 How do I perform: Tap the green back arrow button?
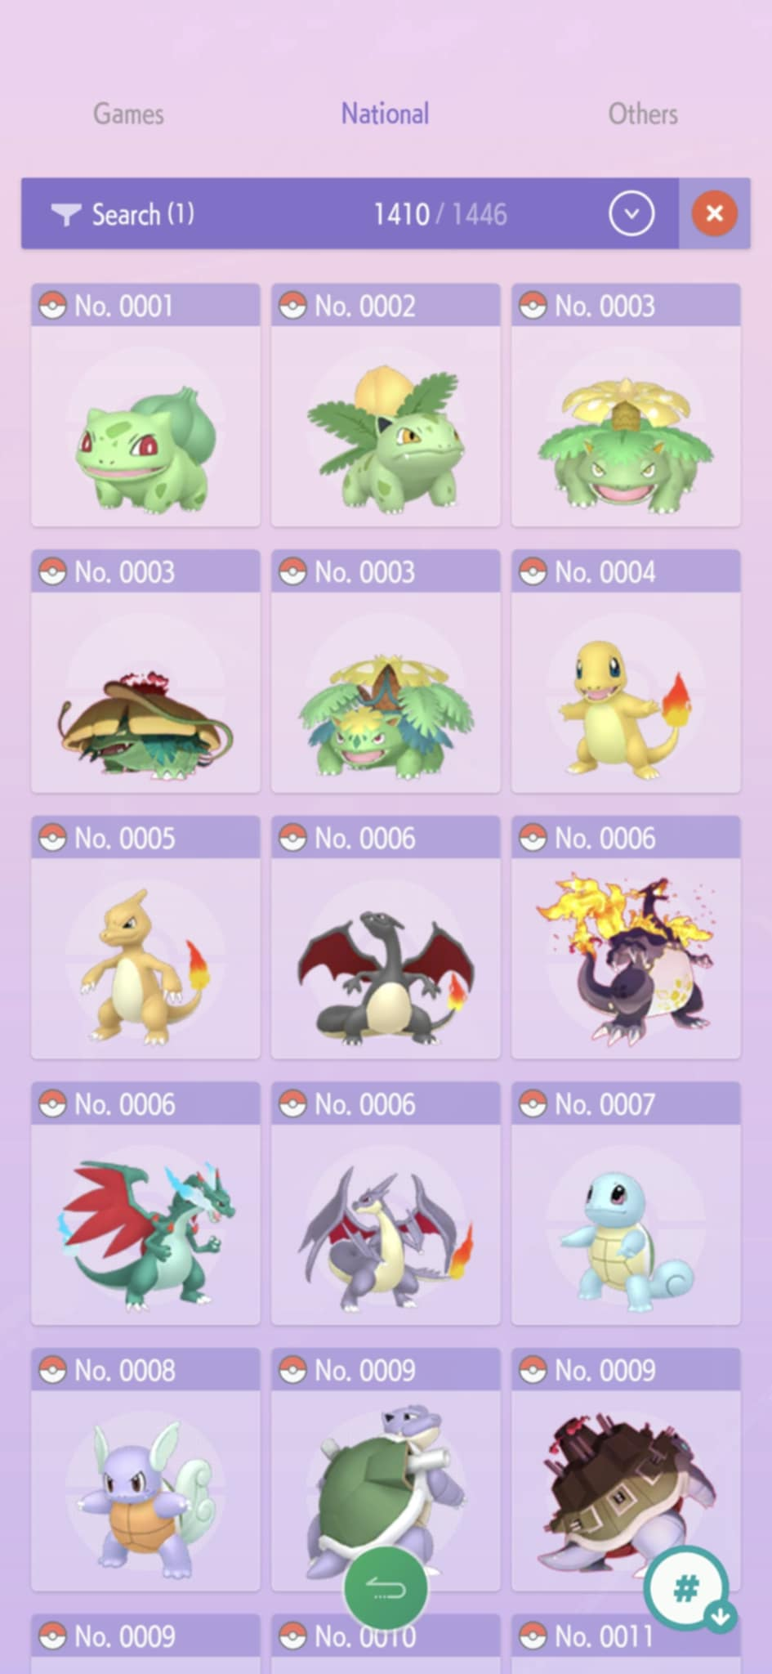[386, 1588]
